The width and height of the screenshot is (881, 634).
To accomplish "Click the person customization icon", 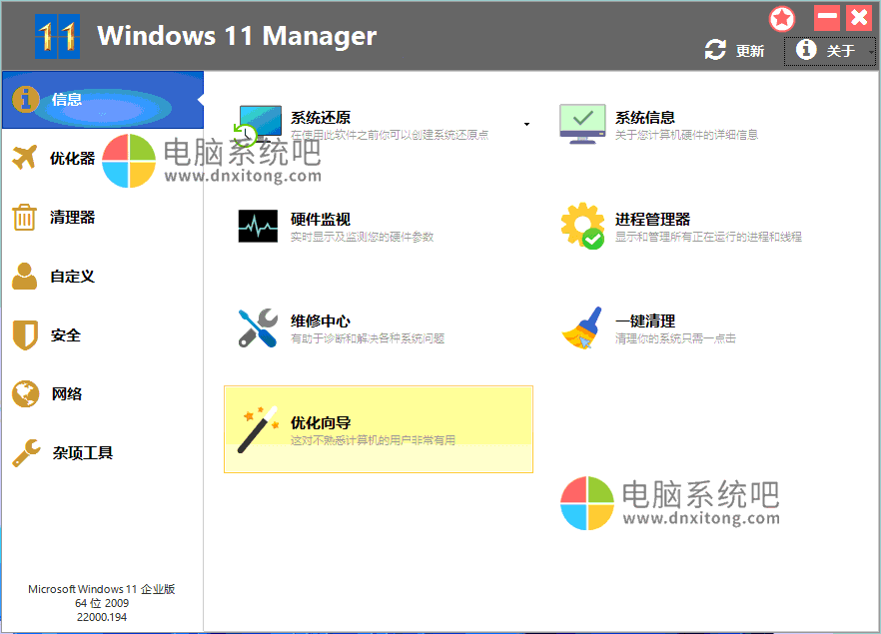I will point(24,276).
